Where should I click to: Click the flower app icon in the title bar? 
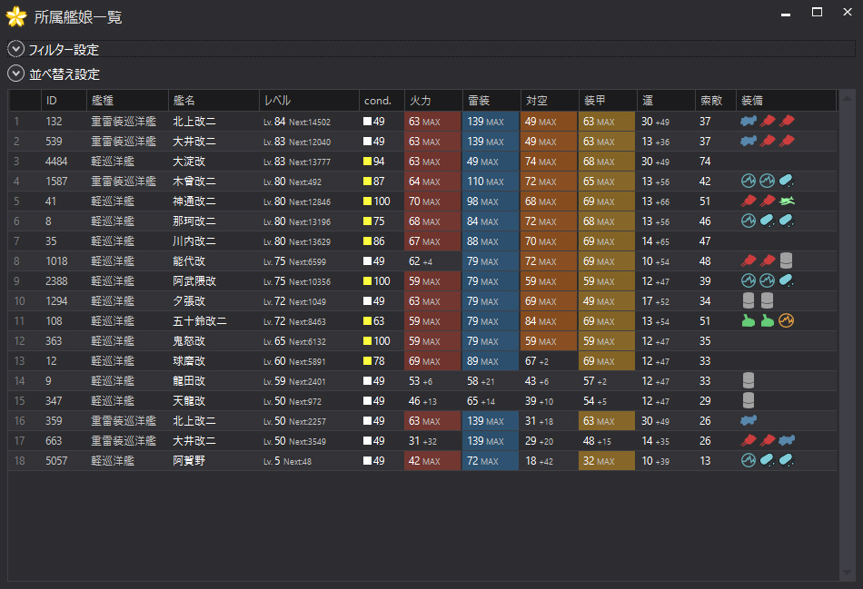[x=15, y=16]
